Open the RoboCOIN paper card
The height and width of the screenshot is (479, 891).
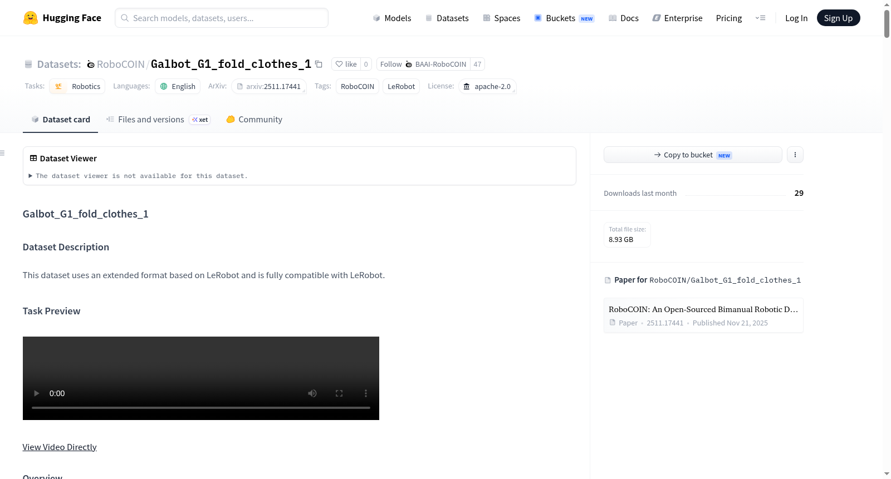click(703, 315)
